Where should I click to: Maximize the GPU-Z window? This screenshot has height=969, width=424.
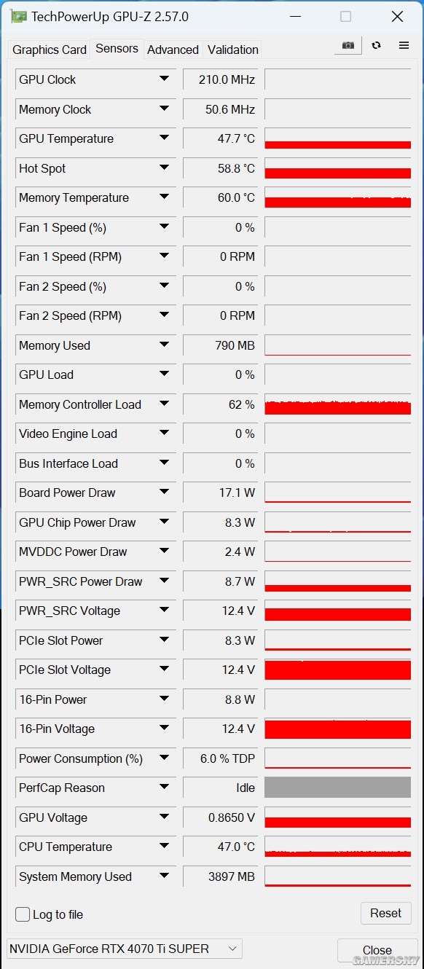(x=345, y=17)
